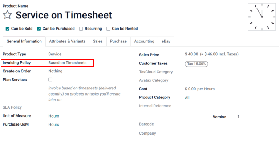Select the eBay tab

coord(166,41)
